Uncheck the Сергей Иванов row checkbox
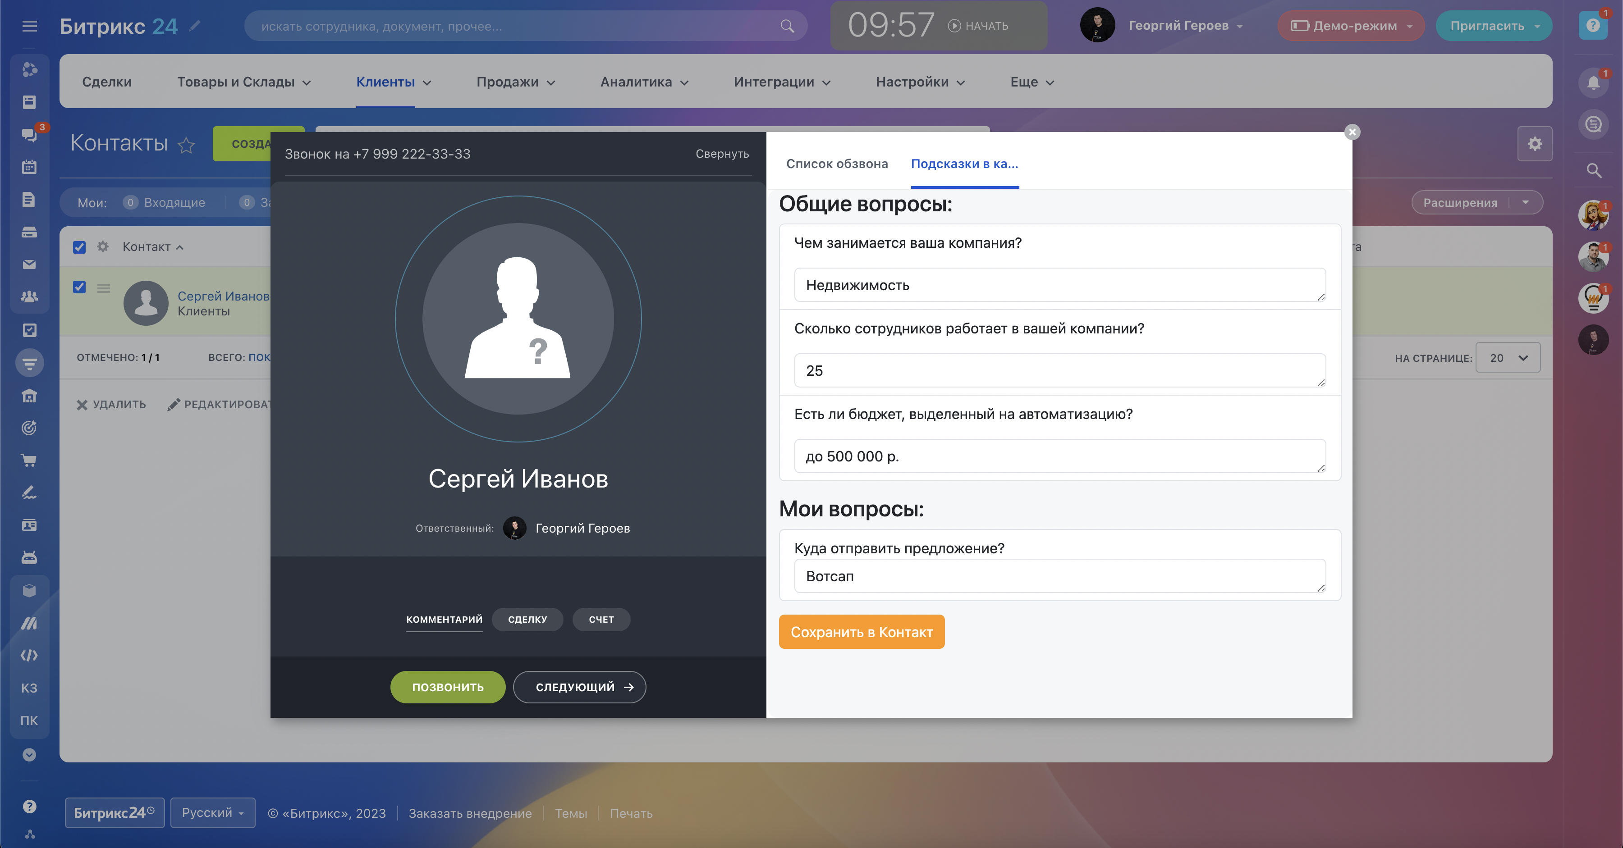This screenshot has width=1623, height=848. click(x=79, y=287)
